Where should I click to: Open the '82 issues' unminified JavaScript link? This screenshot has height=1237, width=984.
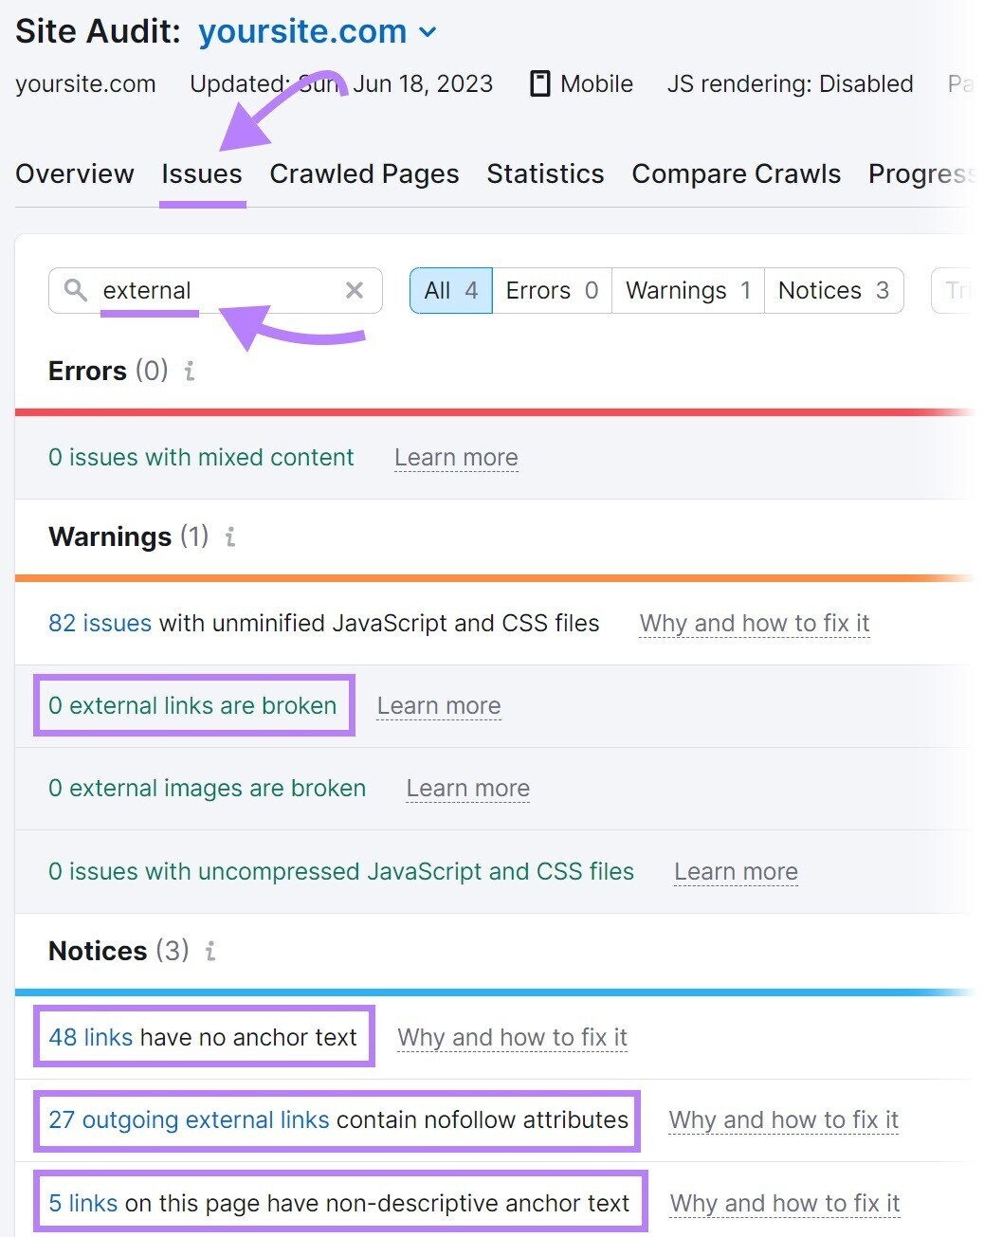click(100, 623)
